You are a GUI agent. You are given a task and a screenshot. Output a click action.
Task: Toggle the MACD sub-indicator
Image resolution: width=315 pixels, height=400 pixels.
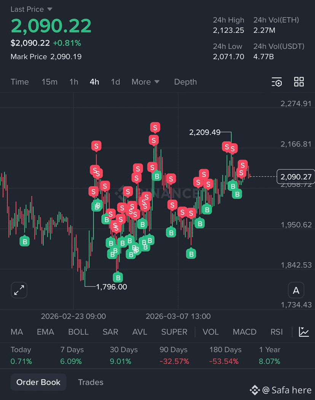(244, 332)
